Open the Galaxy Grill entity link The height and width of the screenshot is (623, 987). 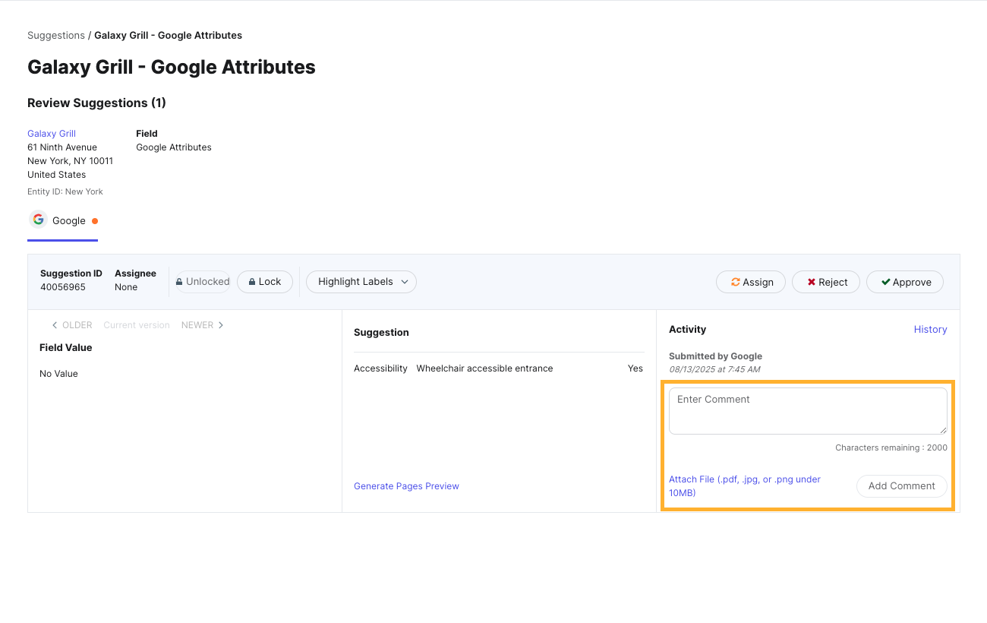(52, 134)
